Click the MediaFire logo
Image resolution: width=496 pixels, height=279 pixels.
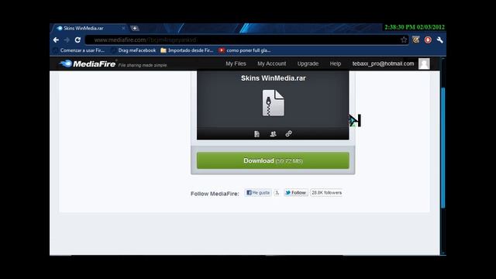[88, 64]
